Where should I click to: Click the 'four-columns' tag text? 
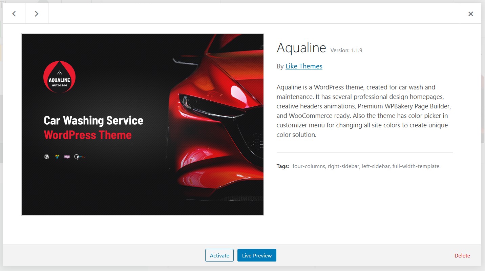coord(309,166)
